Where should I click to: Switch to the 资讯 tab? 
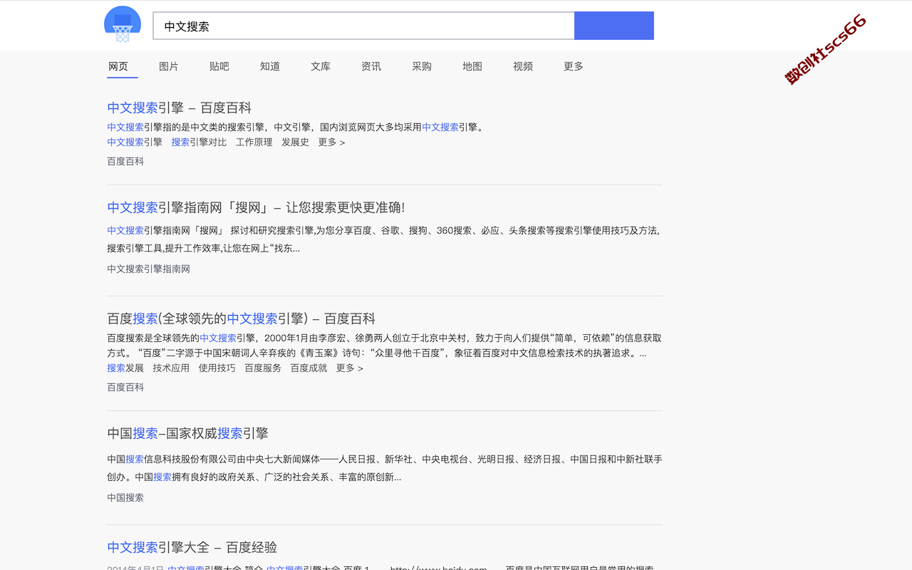pyautogui.click(x=371, y=66)
